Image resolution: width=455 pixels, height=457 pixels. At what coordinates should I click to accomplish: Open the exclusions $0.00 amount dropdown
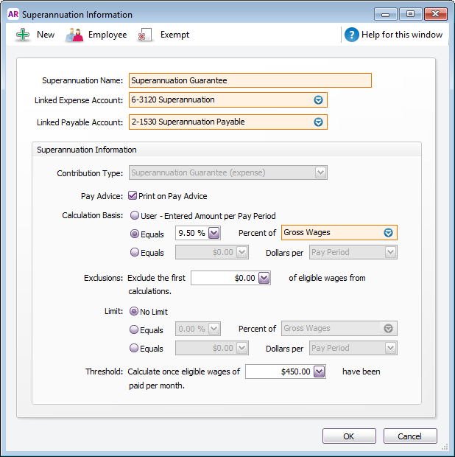(264, 279)
